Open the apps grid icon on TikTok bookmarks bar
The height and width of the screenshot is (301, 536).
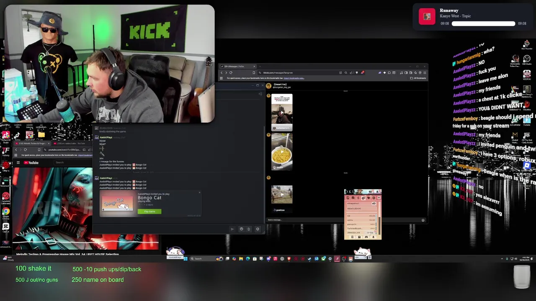tap(221, 78)
